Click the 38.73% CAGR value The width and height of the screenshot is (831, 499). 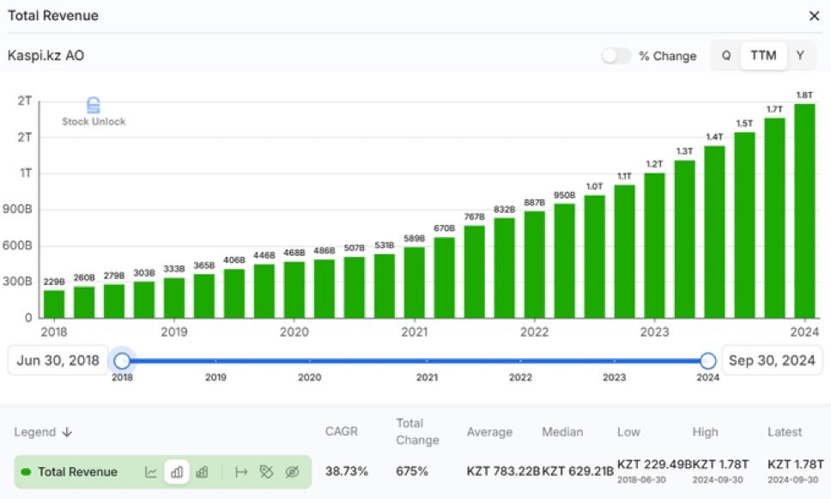(347, 472)
